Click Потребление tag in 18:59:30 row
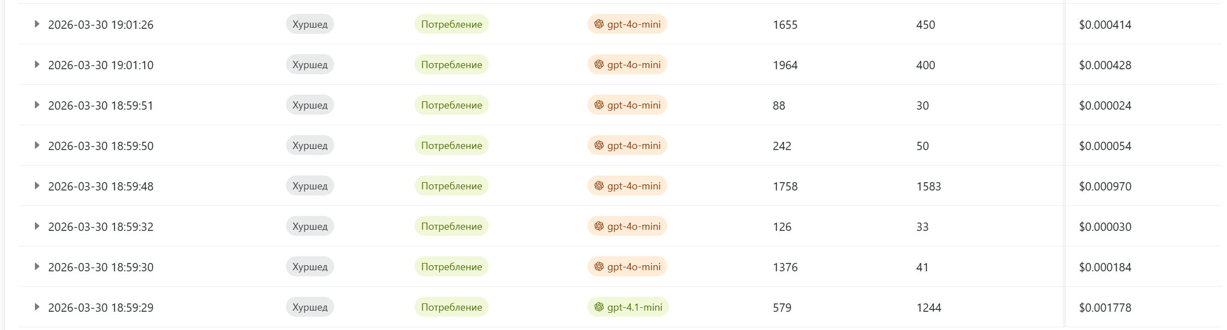1227x330 pixels. (451, 267)
